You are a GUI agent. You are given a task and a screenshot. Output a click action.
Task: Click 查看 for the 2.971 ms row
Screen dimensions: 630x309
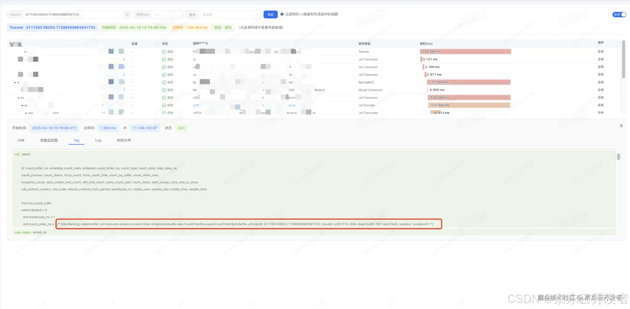pyautogui.click(x=601, y=75)
